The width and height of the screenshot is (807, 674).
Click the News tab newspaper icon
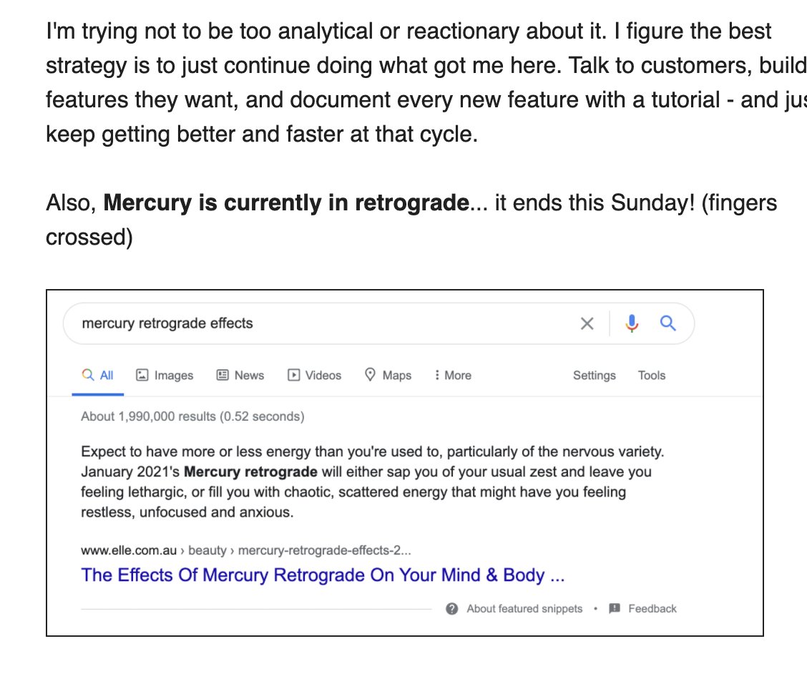[222, 375]
